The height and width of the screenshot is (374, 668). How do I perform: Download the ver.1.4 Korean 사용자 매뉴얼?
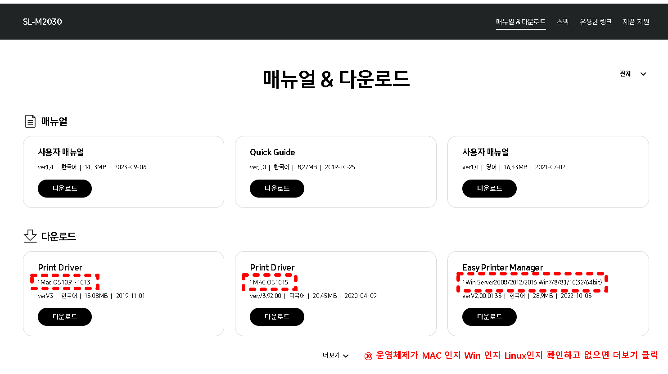coord(64,188)
